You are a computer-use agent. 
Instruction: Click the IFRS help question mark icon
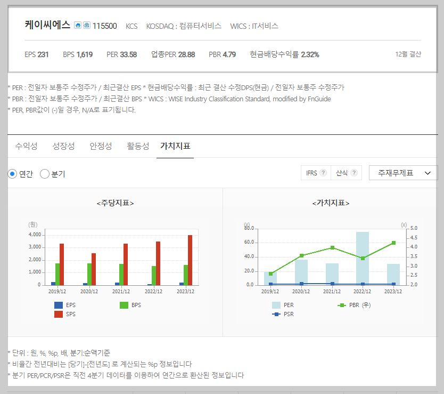coord(323,173)
